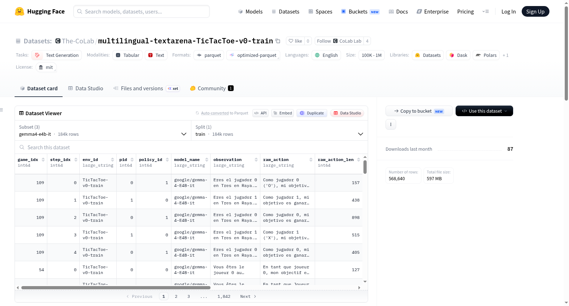Click the Dask library tag
Viewport: 569px width, 306px height.
click(458, 55)
